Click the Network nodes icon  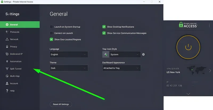[7, 39]
